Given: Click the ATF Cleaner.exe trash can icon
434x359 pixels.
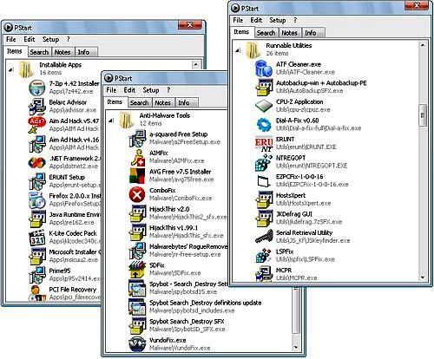Looking at the screenshot, I should pos(264,69).
